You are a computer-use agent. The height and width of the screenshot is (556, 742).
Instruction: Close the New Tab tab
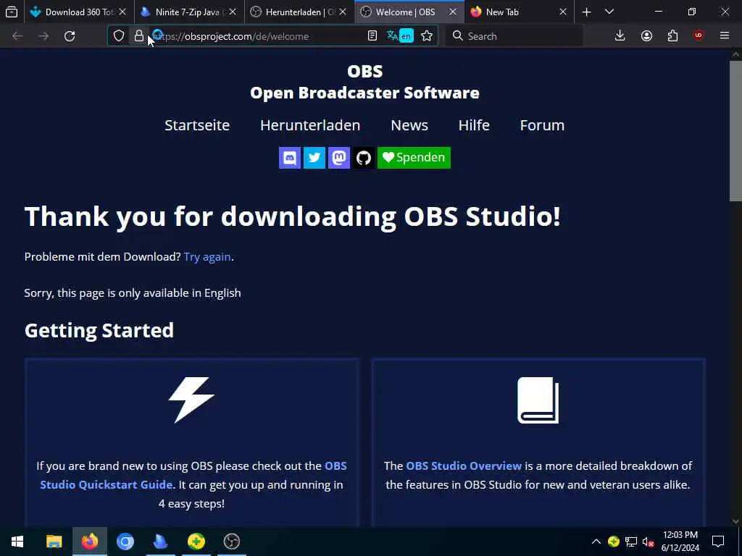click(562, 12)
